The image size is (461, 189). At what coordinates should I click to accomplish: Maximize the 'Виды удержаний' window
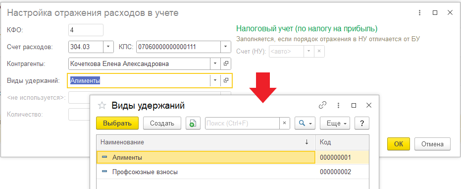[x=354, y=105]
